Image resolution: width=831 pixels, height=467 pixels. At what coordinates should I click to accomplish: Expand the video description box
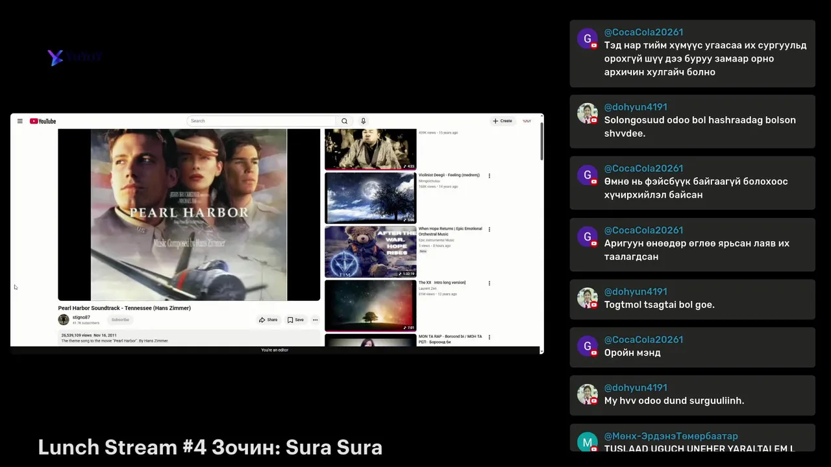tap(189, 338)
